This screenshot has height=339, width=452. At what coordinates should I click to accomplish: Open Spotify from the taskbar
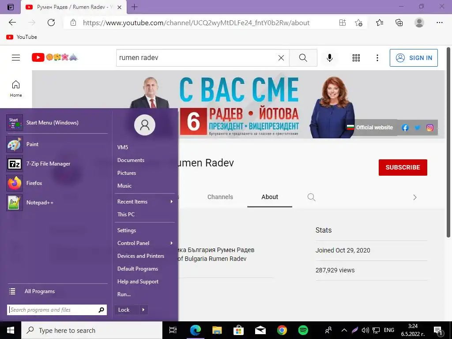click(x=303, y=330)
